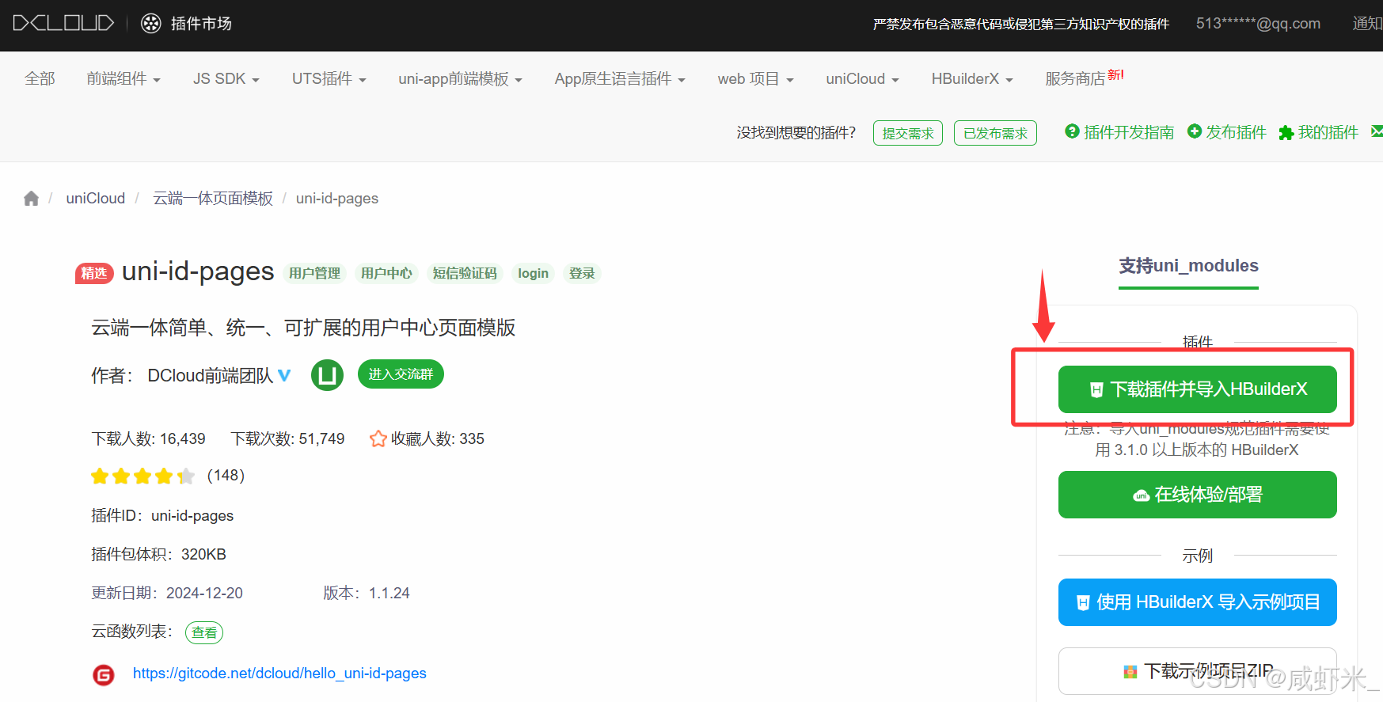Click the plugin market film-reel icon
This screenshot has width=1383, height=702.
tap(150, 23)
